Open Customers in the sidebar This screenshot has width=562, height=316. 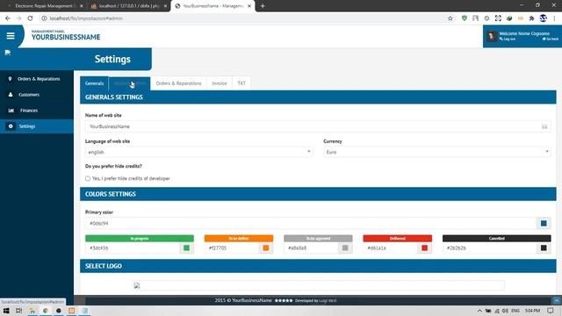pos(37,95)
